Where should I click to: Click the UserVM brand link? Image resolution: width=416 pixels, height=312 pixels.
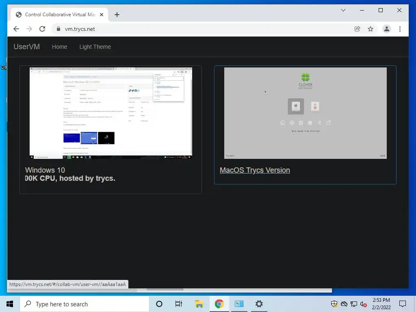[x=26, y=47]
